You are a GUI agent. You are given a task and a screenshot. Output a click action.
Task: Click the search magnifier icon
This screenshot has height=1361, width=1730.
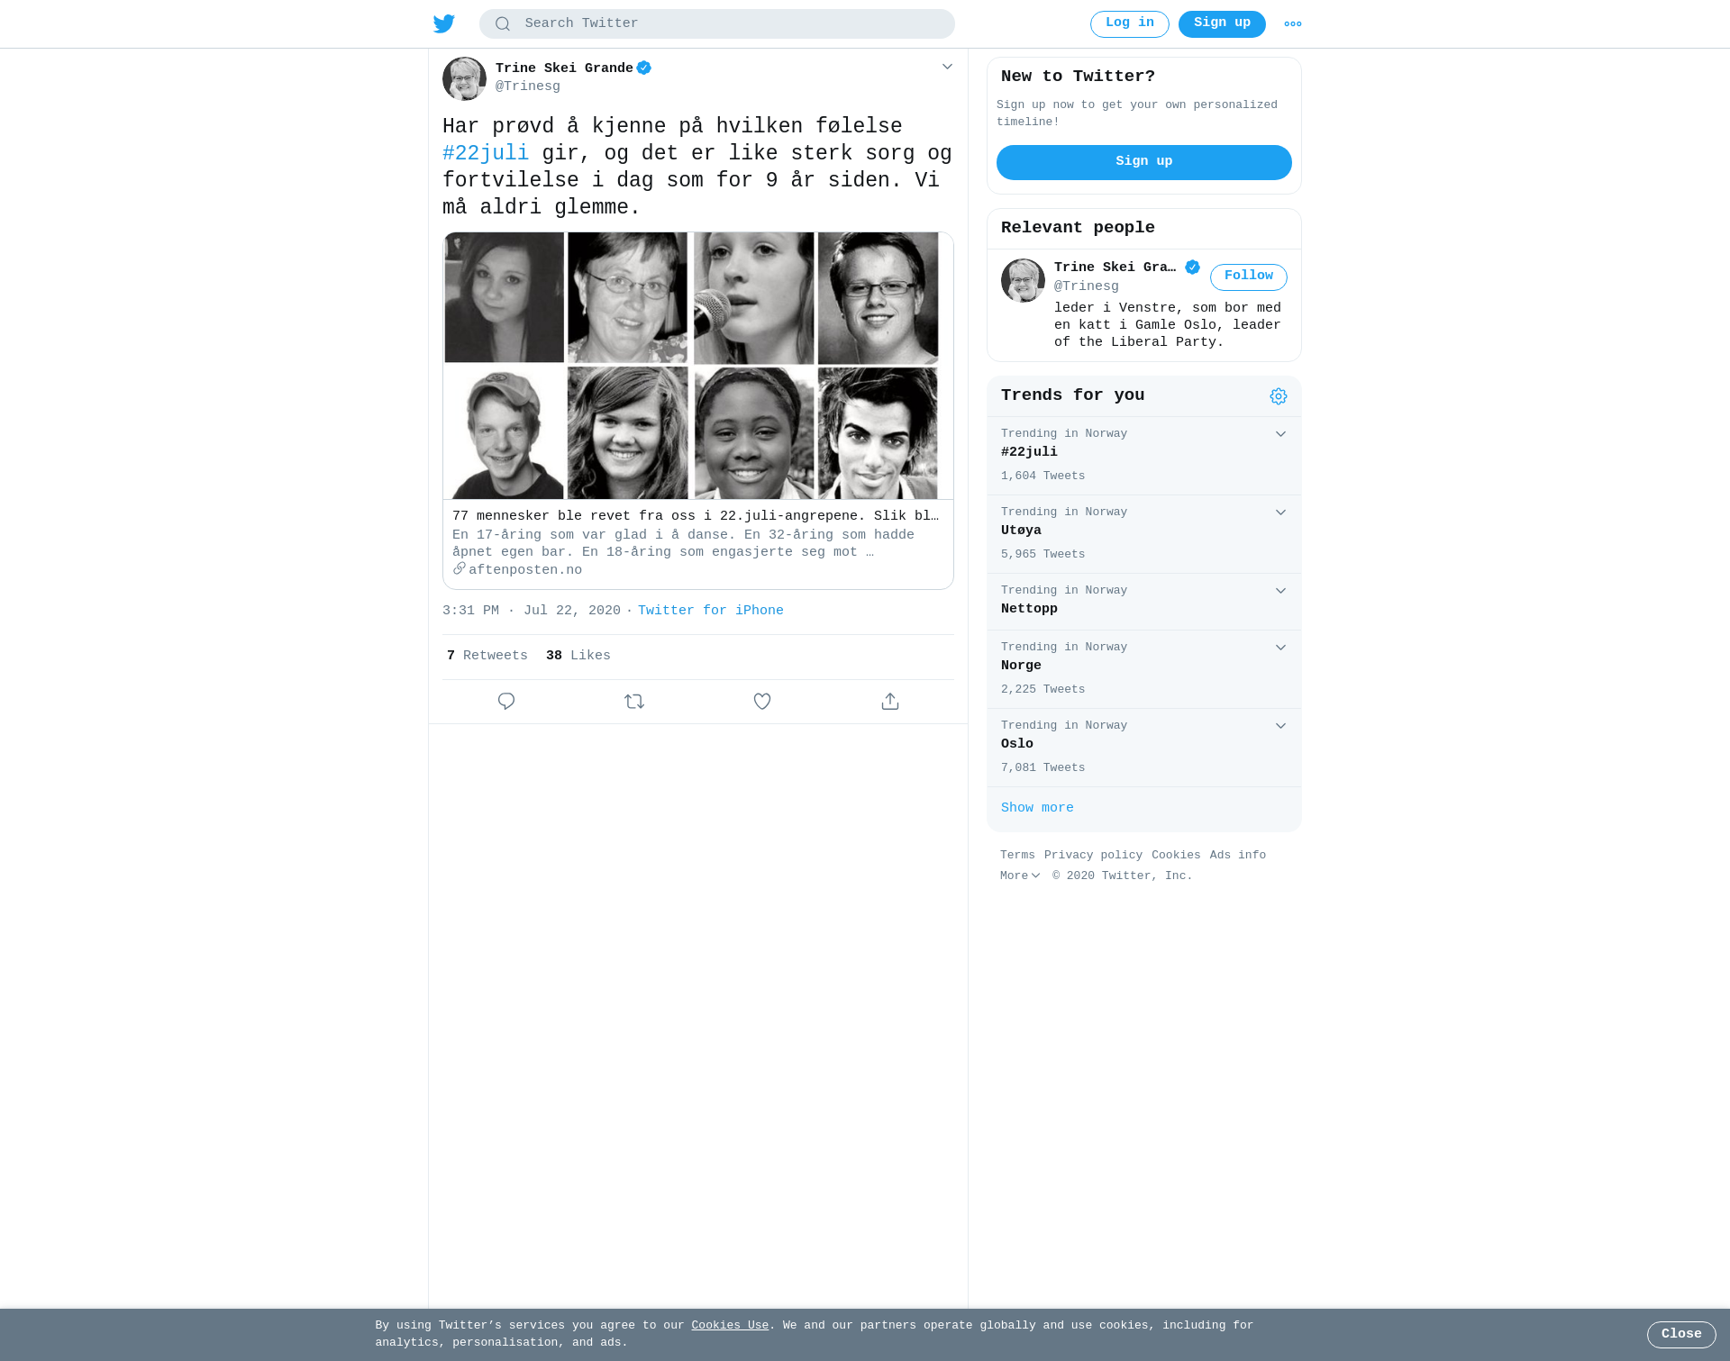pos(503,24)
